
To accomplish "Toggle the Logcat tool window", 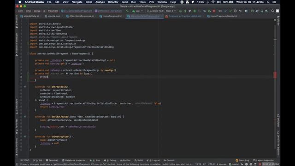I will pyautogui.click(x=153, y=160).
